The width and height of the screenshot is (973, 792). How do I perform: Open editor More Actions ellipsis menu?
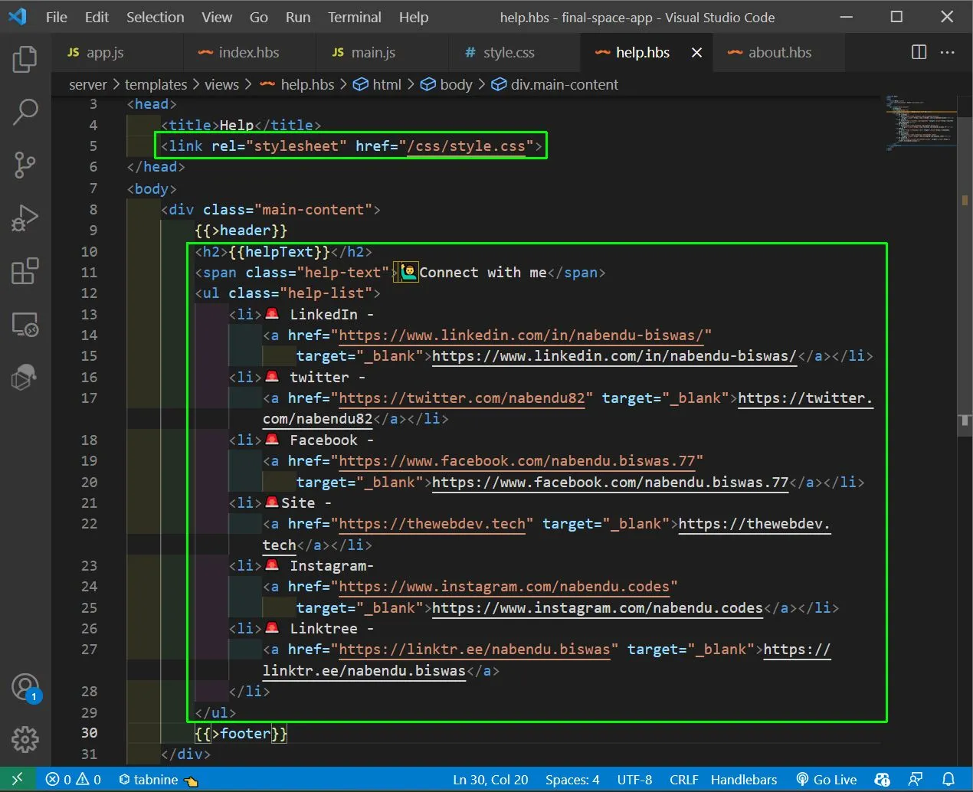pyautogui.click(x=948, y=52)
